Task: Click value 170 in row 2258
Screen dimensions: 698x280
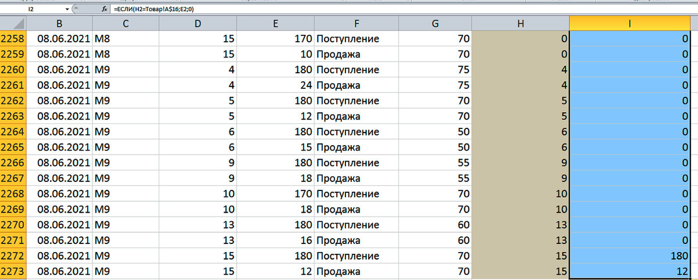Action: coord(303,39)
